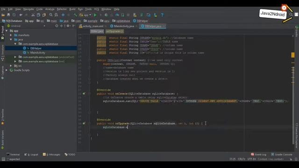Click the Collapse All icon in Project panel
The width and height of the screenshot is (299, 168).
(x=61, y=26)
